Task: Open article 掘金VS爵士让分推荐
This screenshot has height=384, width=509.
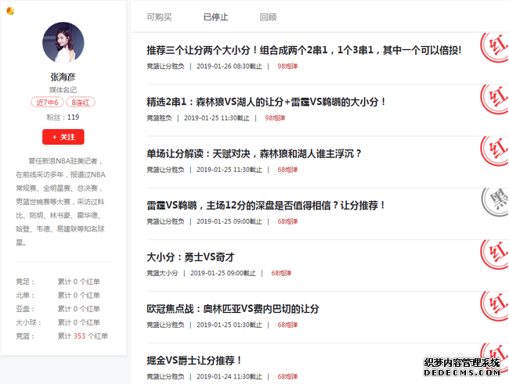Action: (x=193, y=361)
